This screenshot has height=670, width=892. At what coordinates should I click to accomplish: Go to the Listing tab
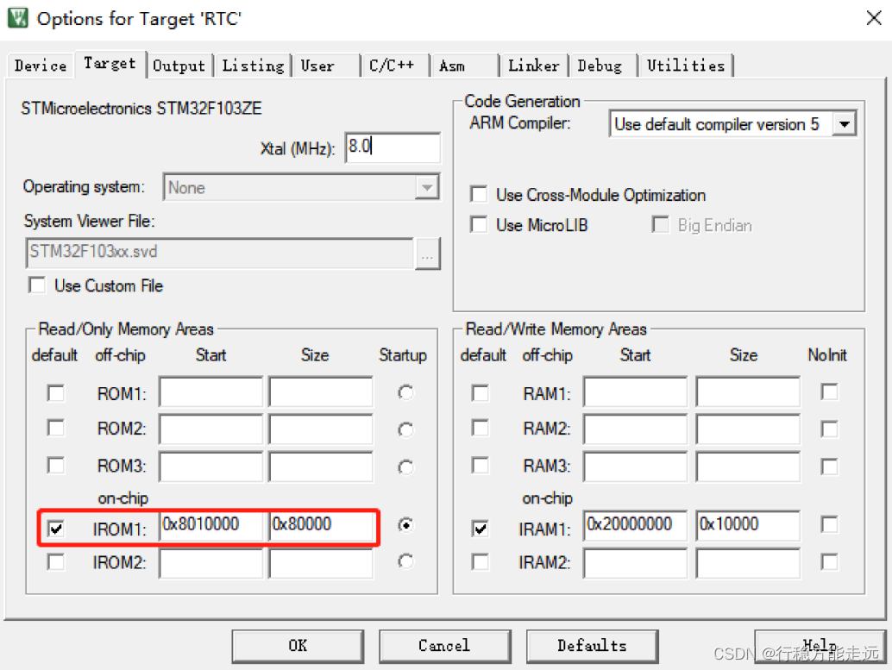(253, 66)
